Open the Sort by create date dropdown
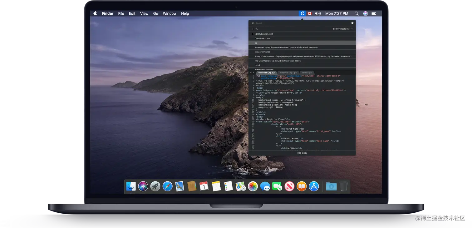 click(343, 29)
